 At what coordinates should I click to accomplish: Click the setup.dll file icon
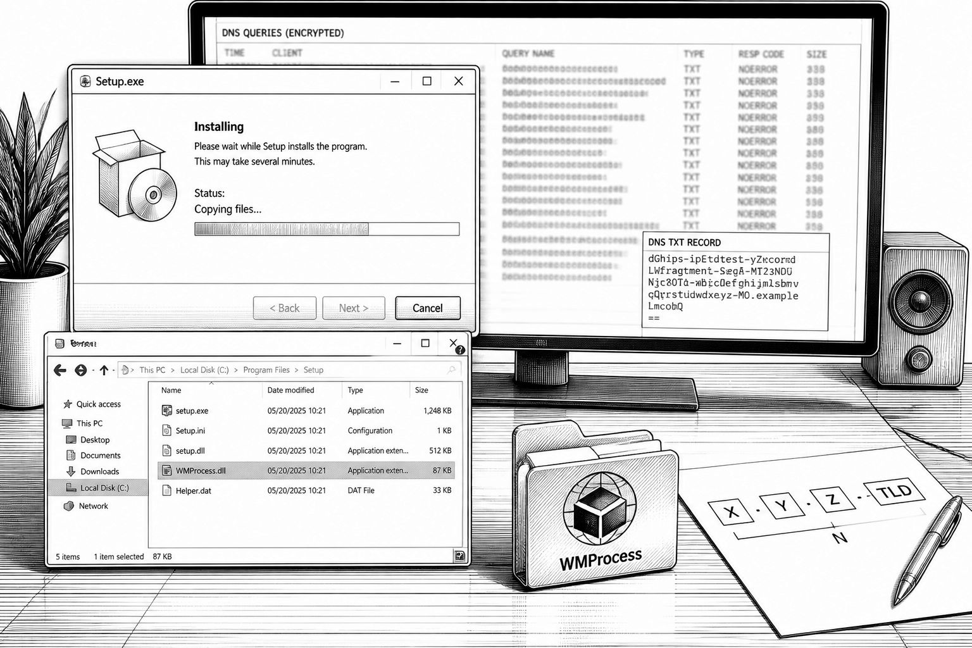(167, 451)
